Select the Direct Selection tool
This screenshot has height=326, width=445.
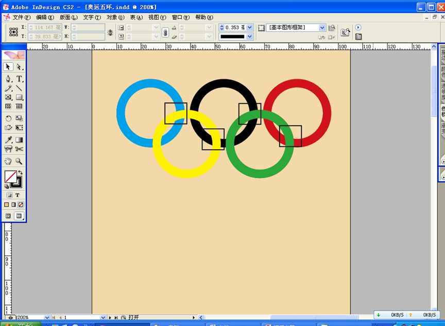[19, 67]
